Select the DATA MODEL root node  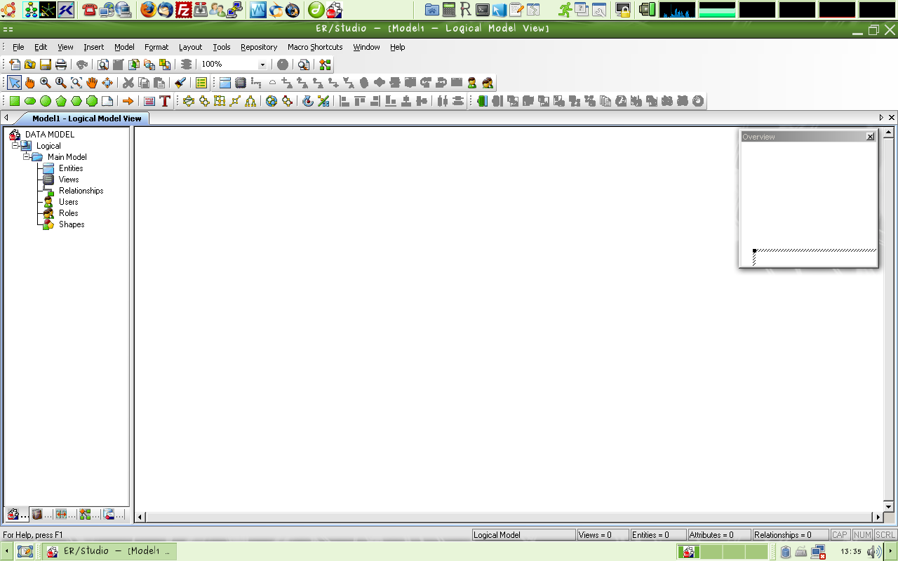(50, 135)
